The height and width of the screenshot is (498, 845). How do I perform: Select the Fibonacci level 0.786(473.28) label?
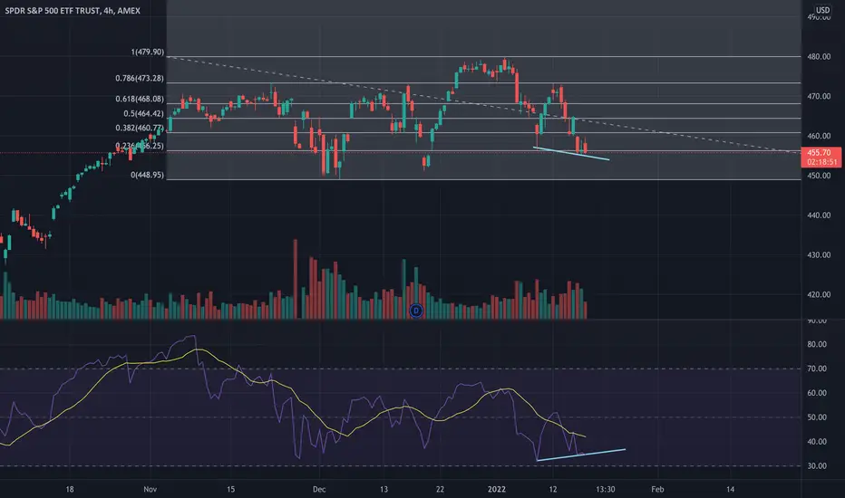pos(140,79)
